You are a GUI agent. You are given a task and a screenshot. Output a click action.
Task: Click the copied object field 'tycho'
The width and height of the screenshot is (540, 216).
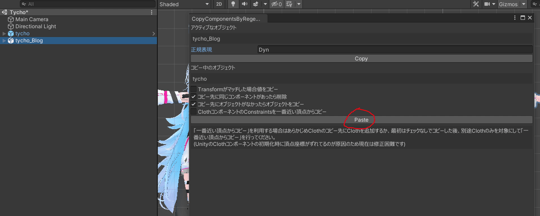pos(361,79)
